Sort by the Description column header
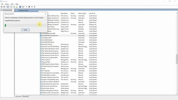178x100 pixels. click(x=64, y=13)
